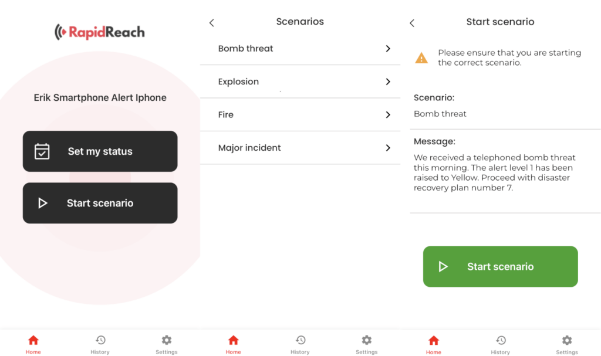Image resolution: width=601 pixels, height=356 pixels.
Task: Go to the Home tab on the Start scenario screen
Action: pyautogui.click(x=434, y=344)
